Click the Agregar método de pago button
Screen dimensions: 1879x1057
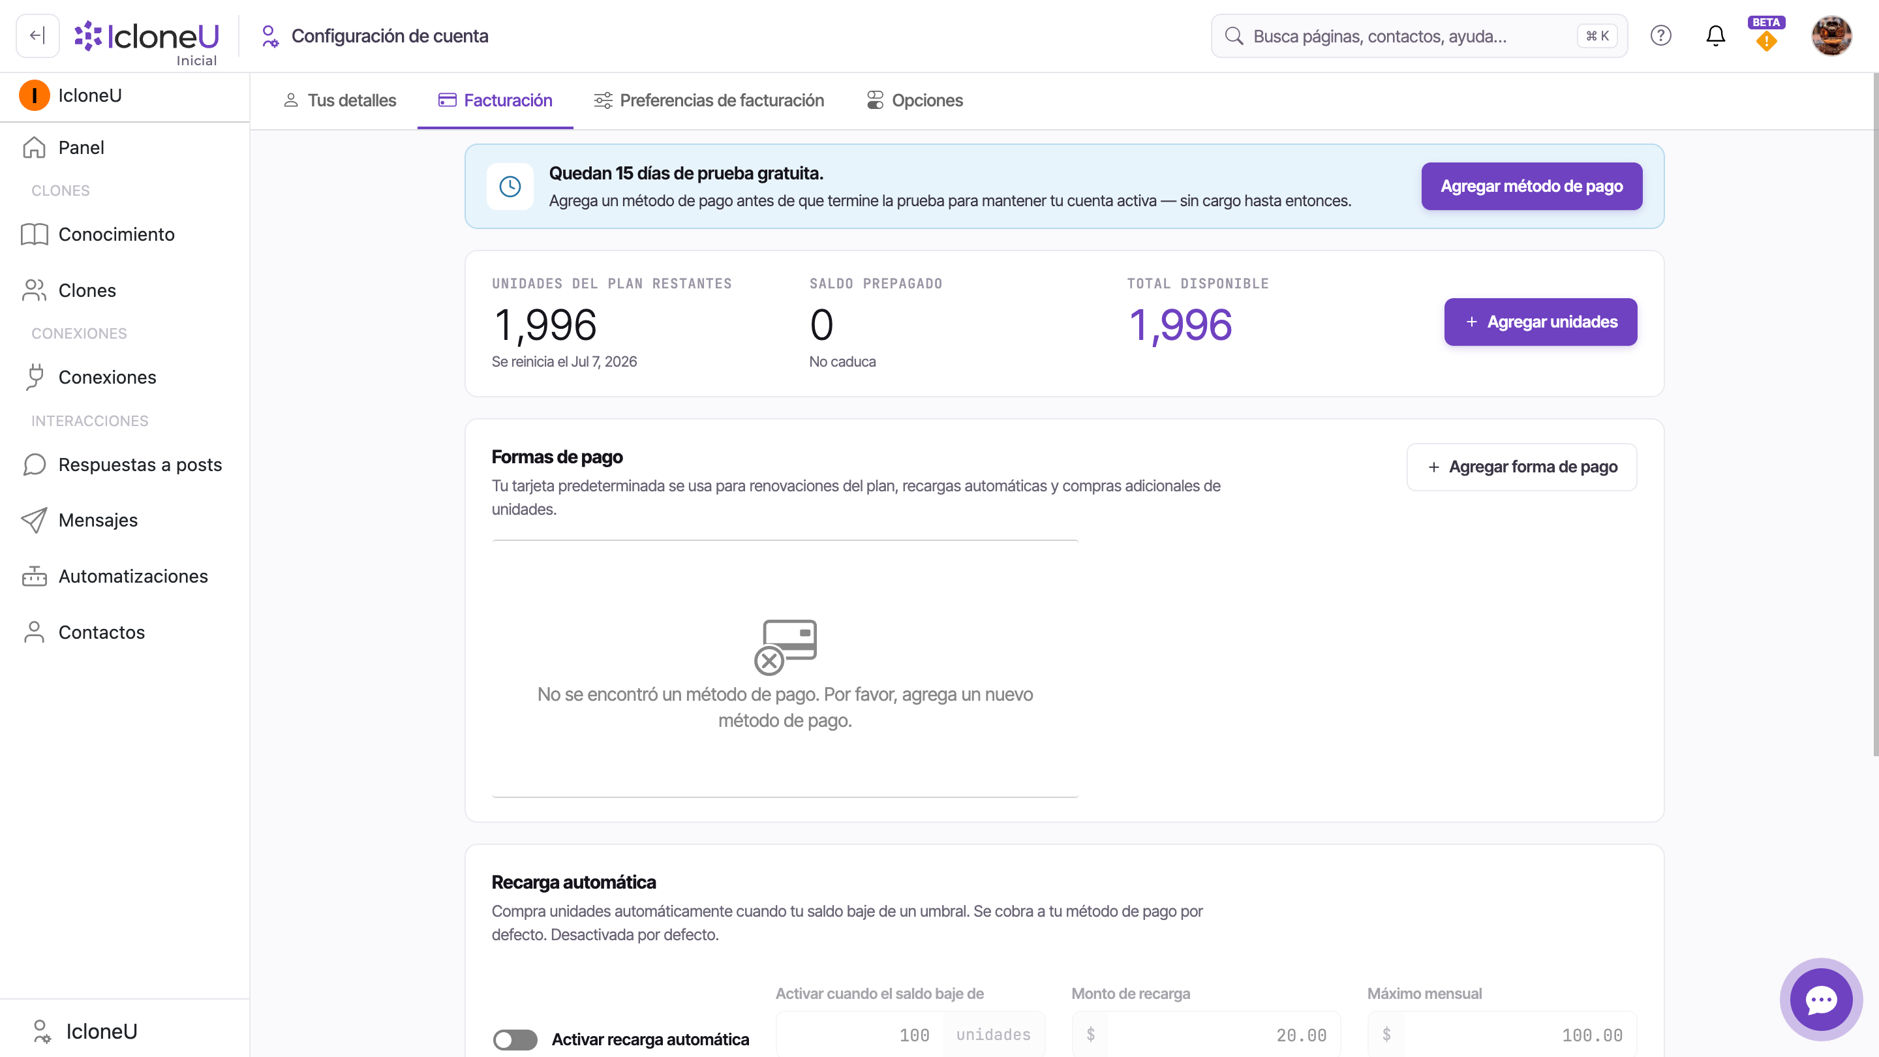coord(1532,186)
